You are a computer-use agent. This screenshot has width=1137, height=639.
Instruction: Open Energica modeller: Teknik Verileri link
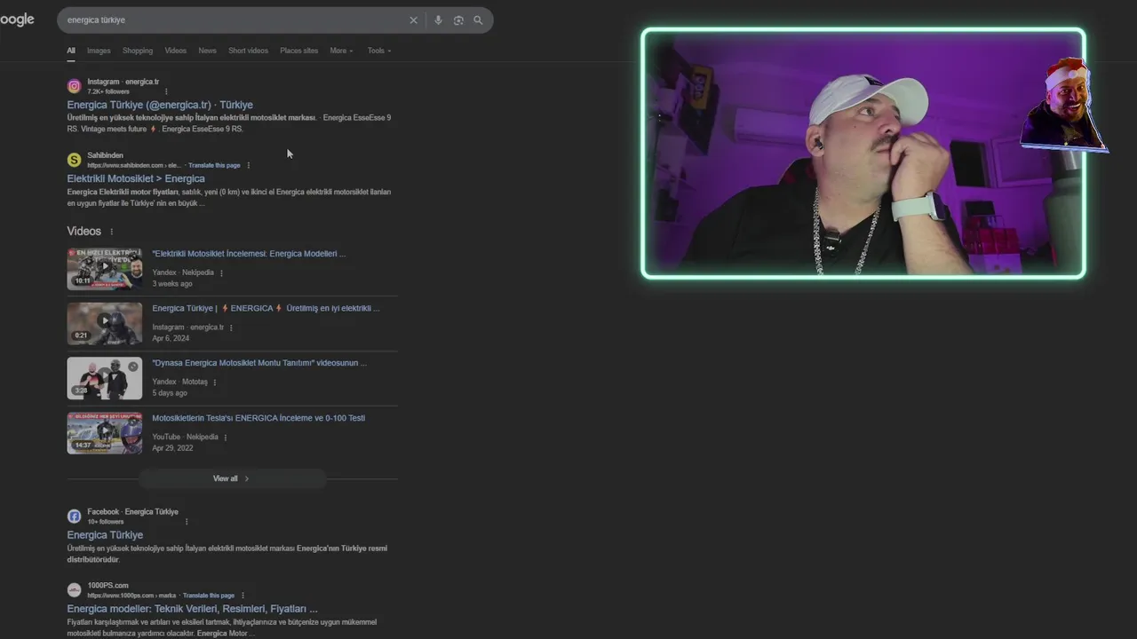[x=192, y=609]
